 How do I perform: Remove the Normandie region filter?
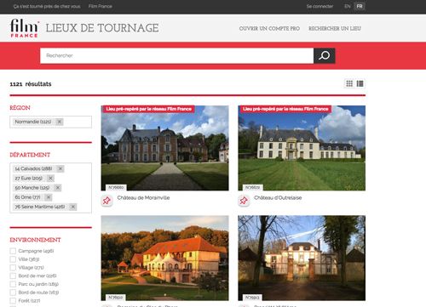60,122
